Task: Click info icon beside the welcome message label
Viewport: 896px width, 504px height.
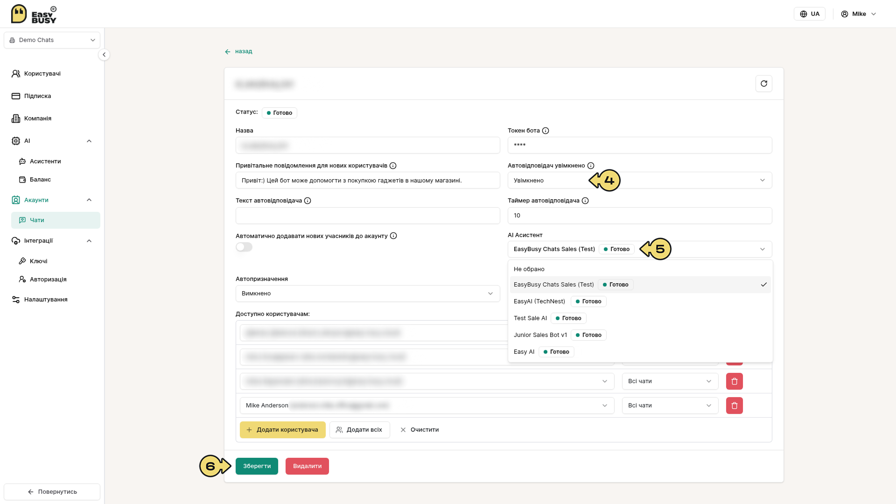Action: pos(393,166)
